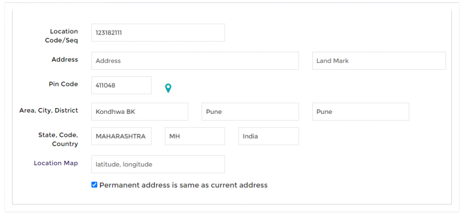Select the Land Mark input field
Image resolution: width=463 pixels, height=217 pixels.
[x=379, y=61]
